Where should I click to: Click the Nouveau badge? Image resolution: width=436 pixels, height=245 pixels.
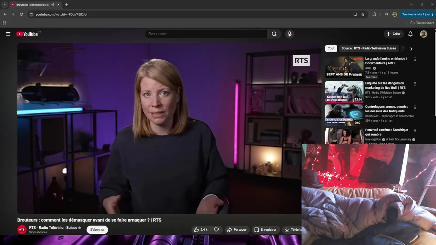[x=372, y=77]
